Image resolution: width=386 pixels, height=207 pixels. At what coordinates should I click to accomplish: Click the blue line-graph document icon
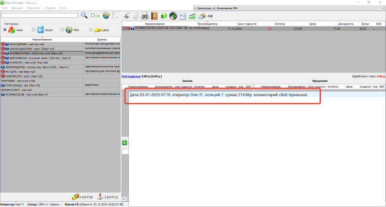point(183,16)
